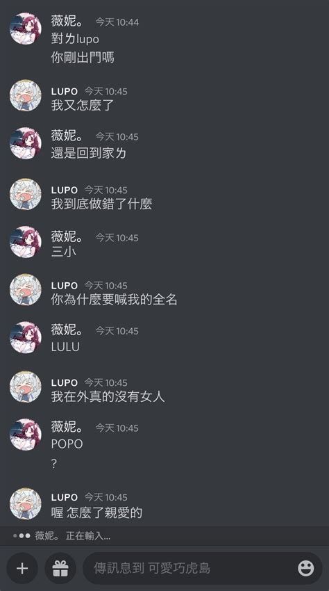
Task: Tap the plus attachment icon
Action: click(22, 568)
